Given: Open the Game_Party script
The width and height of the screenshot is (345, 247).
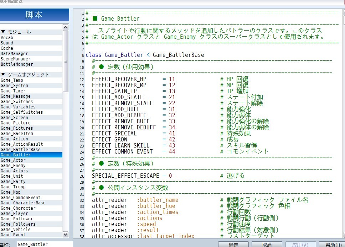Looking at the screenshot, I should click(x=31, y=181).
